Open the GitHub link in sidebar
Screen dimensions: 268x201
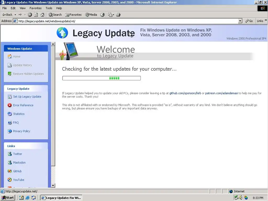pos(17,171)
